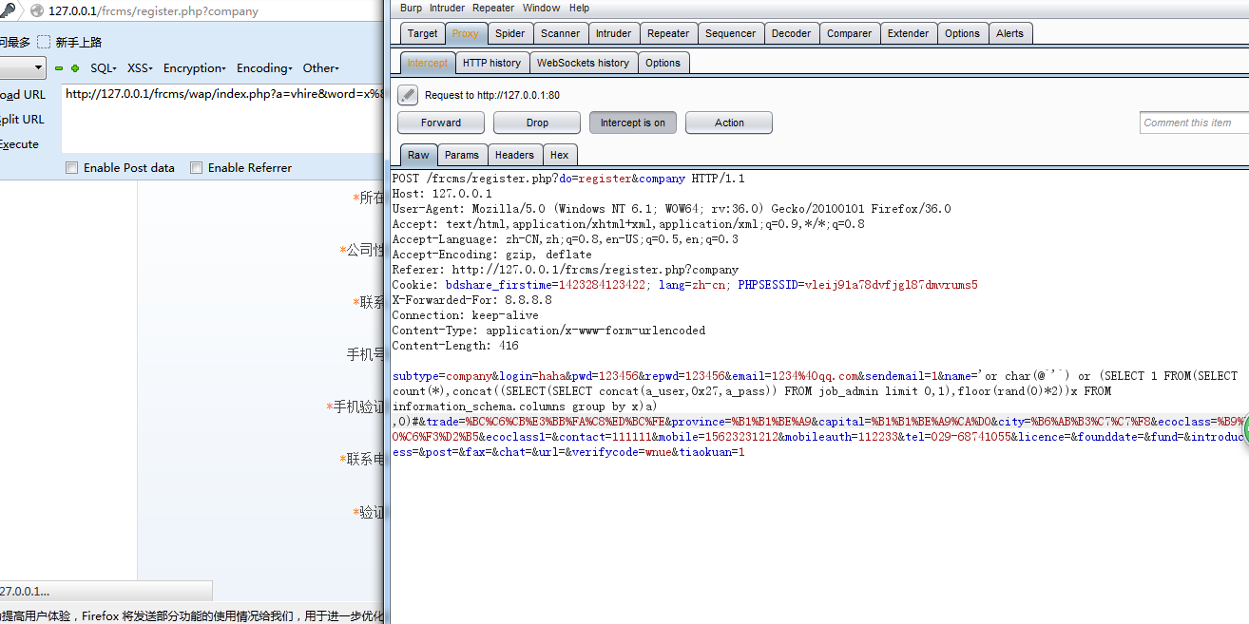Open the Window menu
1249x624 pixels.
click(542, 8)
